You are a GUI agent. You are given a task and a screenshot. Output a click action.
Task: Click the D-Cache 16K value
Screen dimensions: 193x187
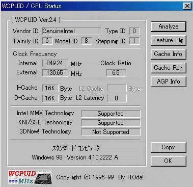click(x=50, y=98)
